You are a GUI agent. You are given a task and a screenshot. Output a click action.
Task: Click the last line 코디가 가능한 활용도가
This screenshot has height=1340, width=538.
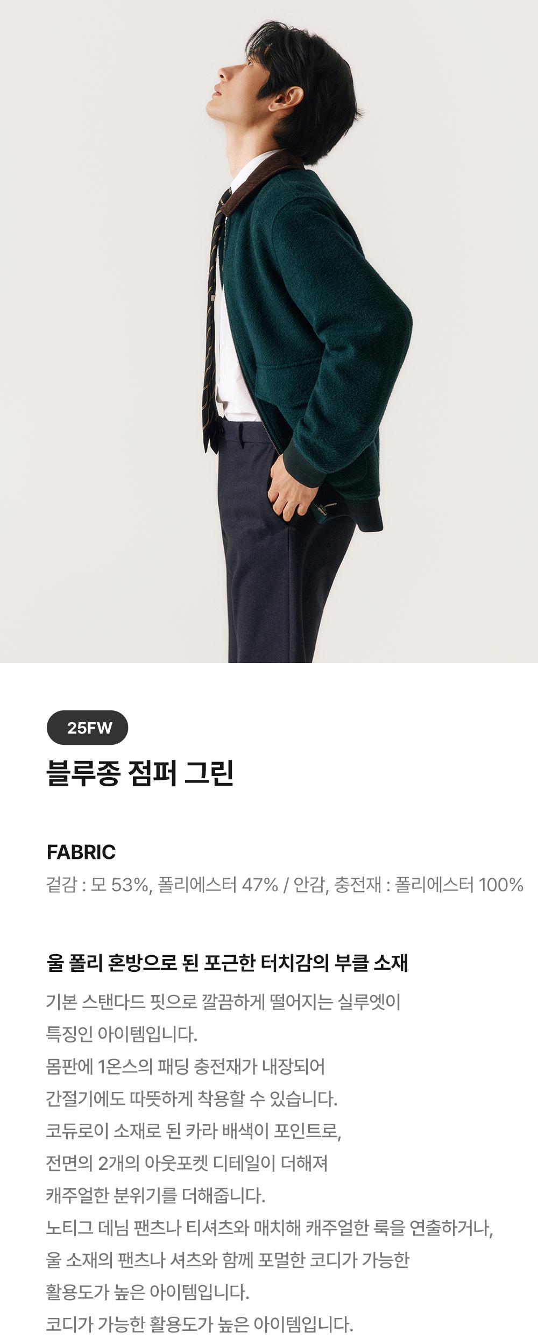pyautogui.click(x=200, y=1324)
